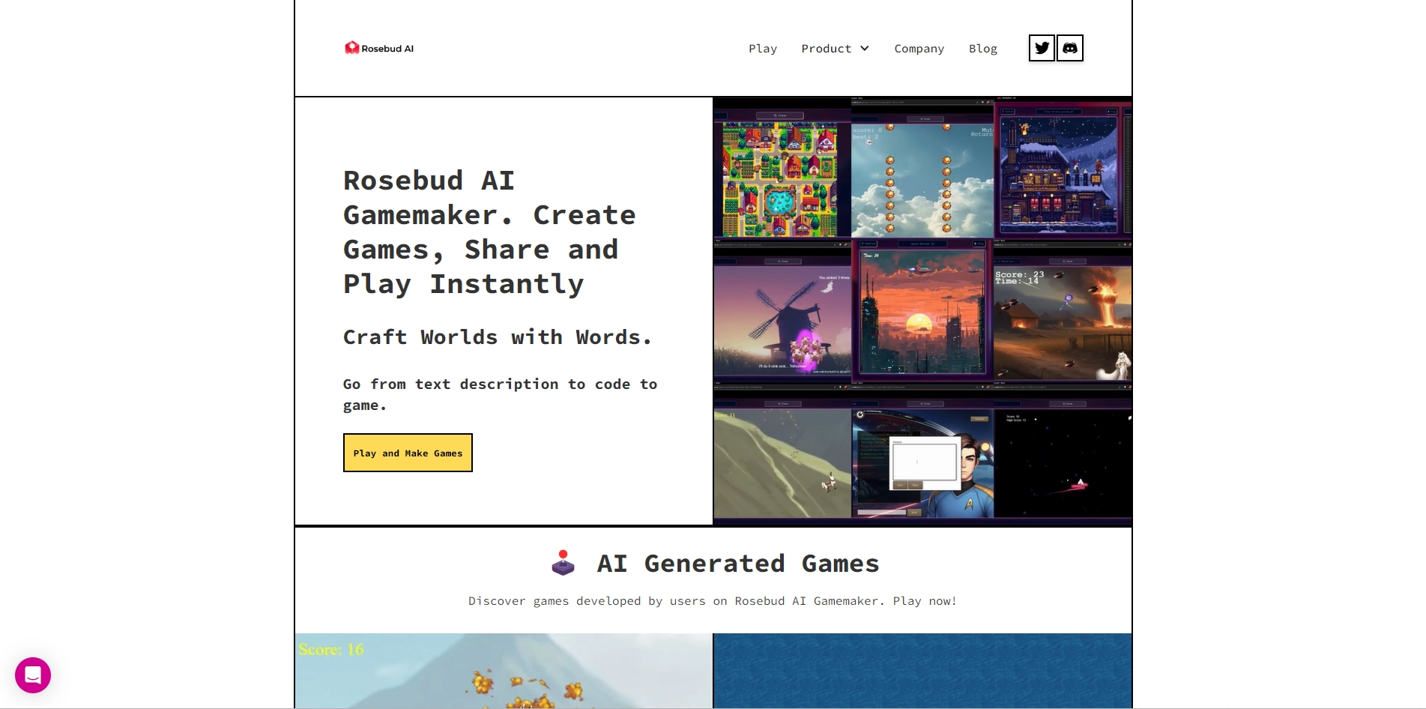Image resolution: width=1426 pixels, height=709 pixels.
Task: Click the Rosebud AI Gamemaker headline
Action: 489,232
